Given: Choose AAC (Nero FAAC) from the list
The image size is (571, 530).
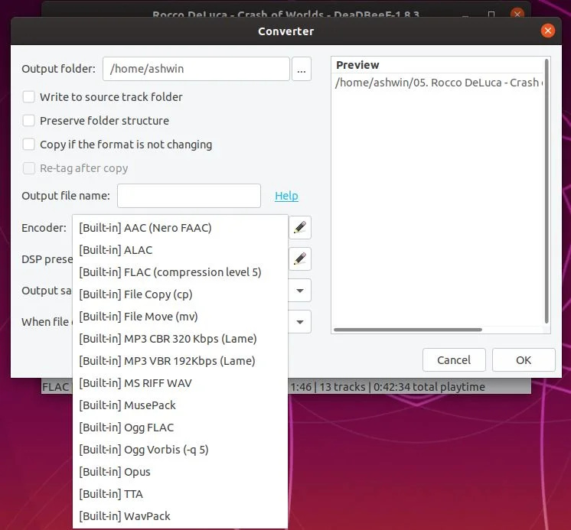Looking at the screenshot, I should [145, 228].
